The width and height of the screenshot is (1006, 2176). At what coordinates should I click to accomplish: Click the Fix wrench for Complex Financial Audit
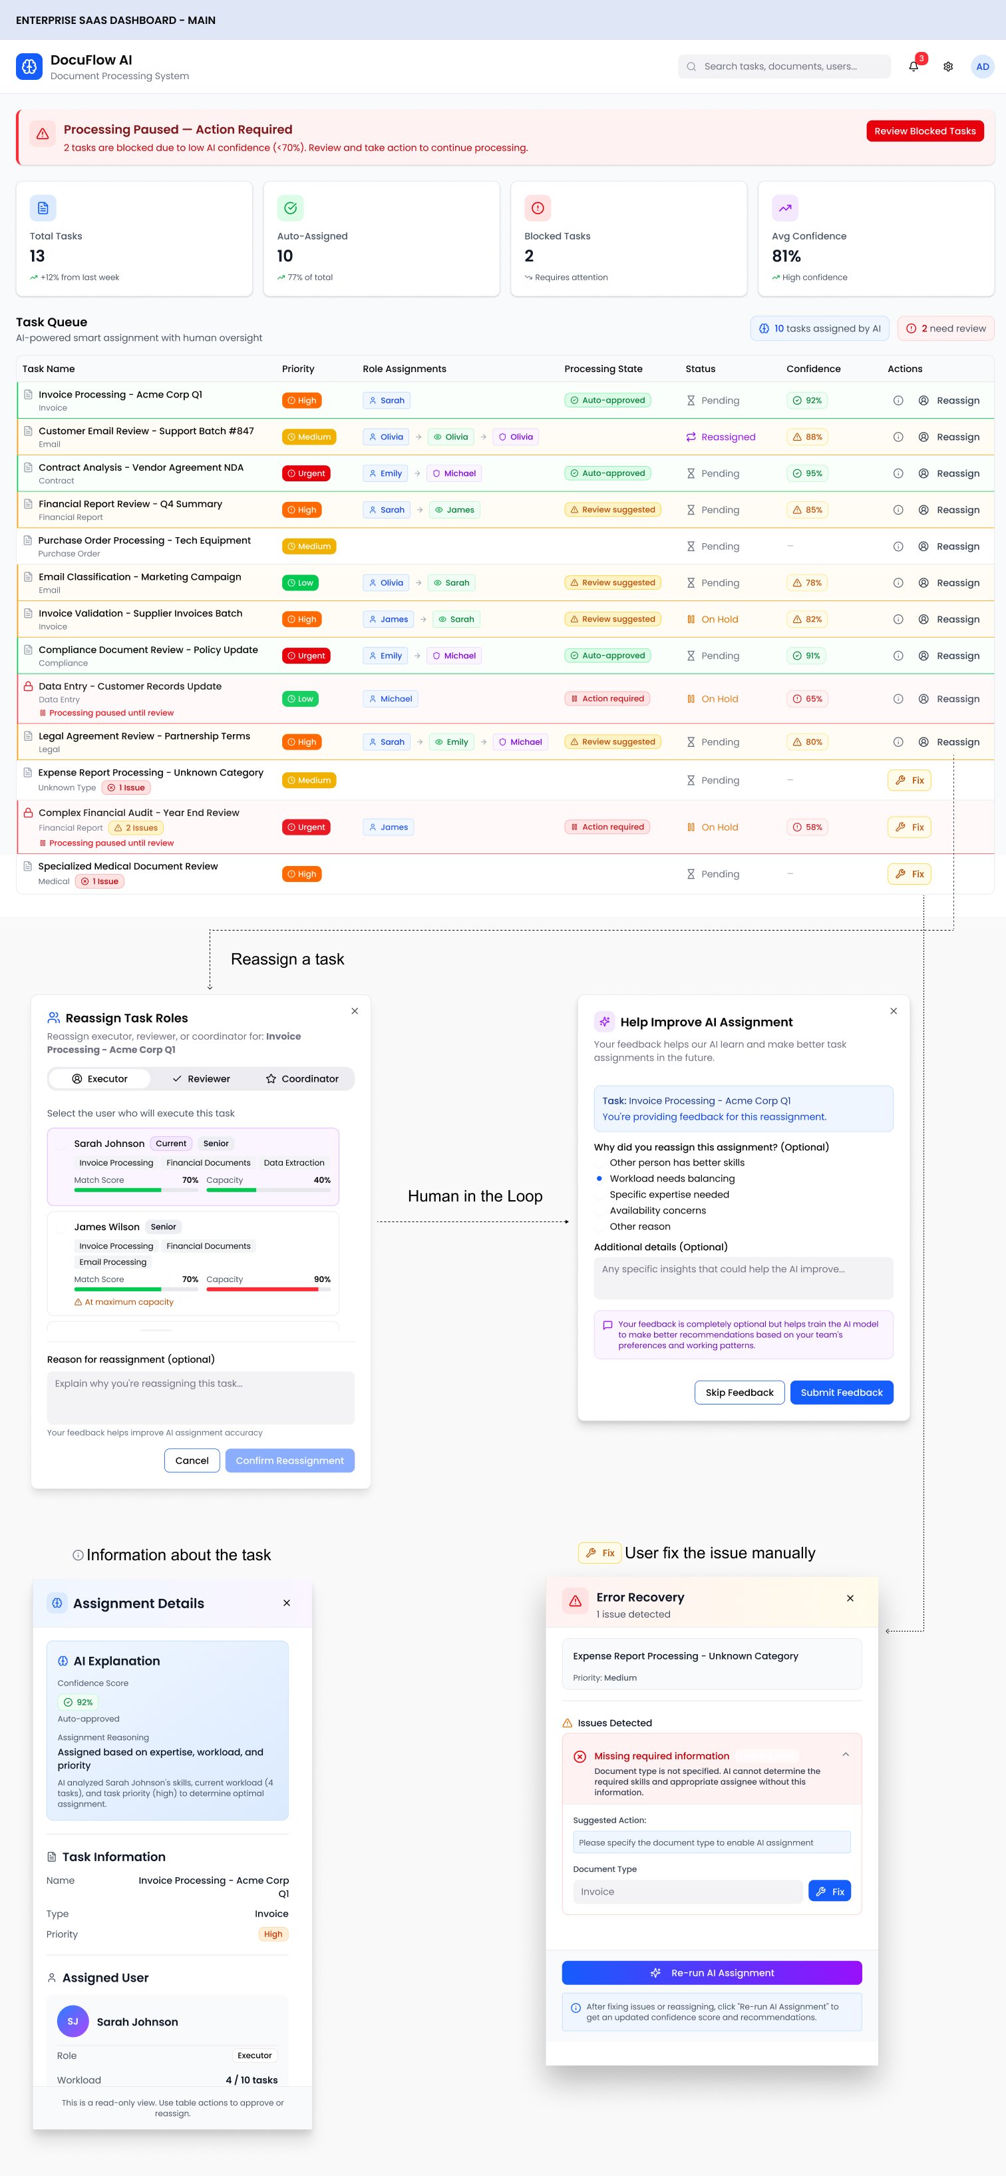click(x=909, y=827)
